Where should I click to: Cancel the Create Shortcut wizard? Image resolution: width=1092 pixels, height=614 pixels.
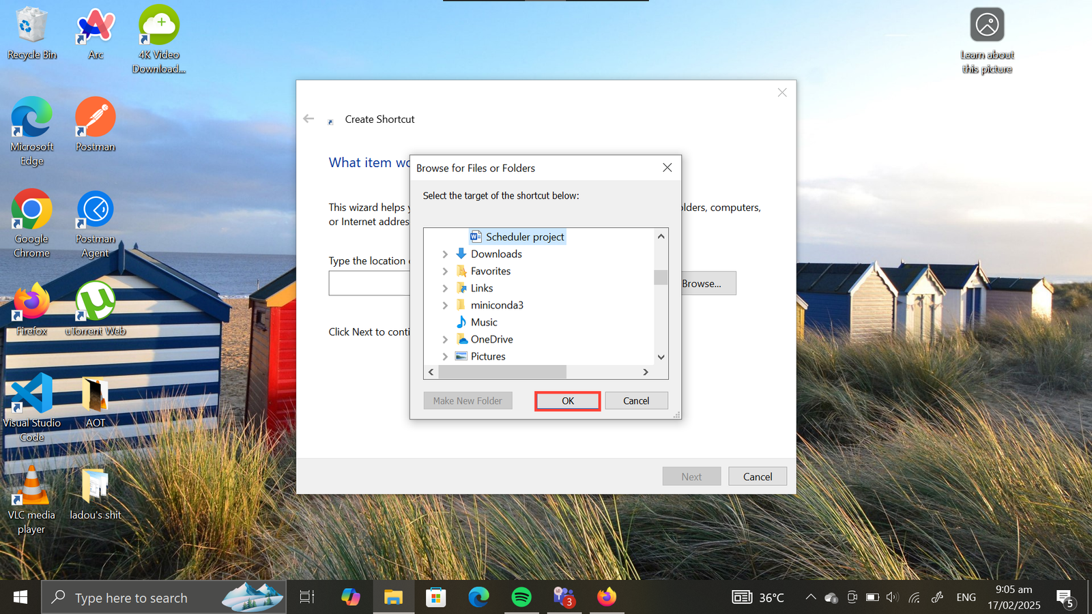tap(757, 476)
